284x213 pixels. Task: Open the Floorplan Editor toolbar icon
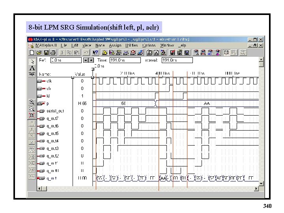pyautogui.click(x=112, y=52)
